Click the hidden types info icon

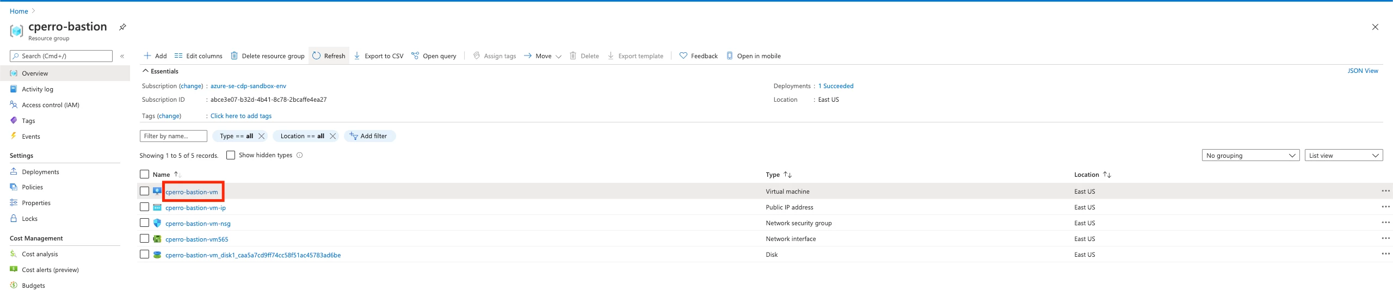[299, 155]
